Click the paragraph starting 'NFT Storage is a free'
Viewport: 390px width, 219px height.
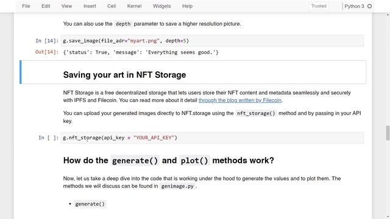(x=207, y=96)
